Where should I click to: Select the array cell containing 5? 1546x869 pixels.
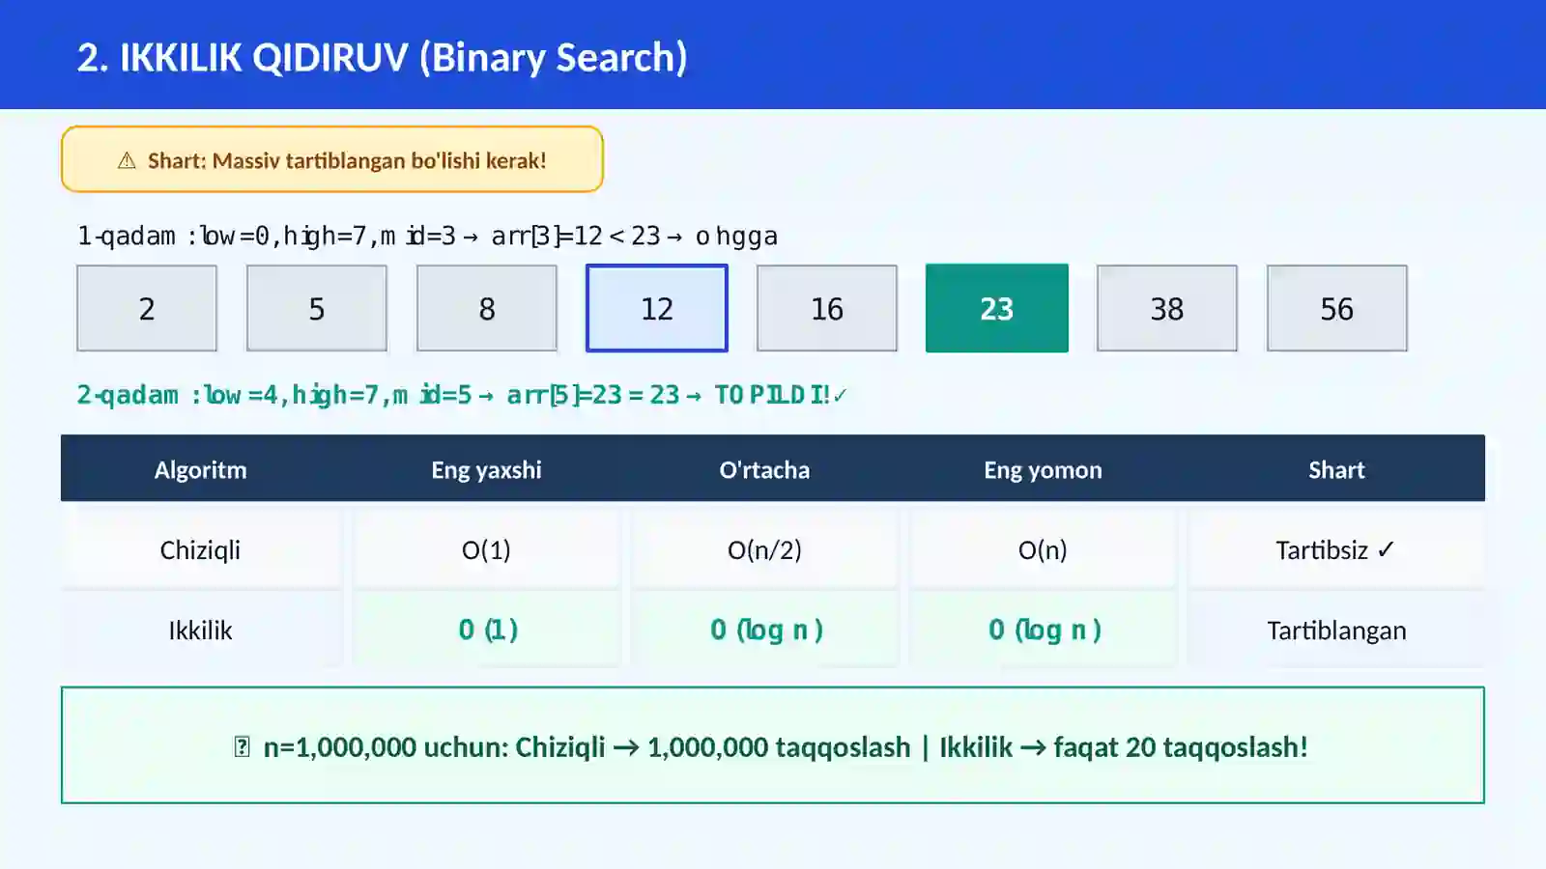point(317,308)
